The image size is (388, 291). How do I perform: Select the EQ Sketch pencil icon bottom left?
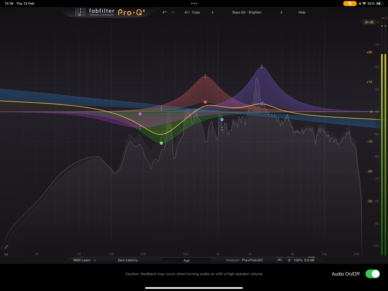tap(6, 246)
